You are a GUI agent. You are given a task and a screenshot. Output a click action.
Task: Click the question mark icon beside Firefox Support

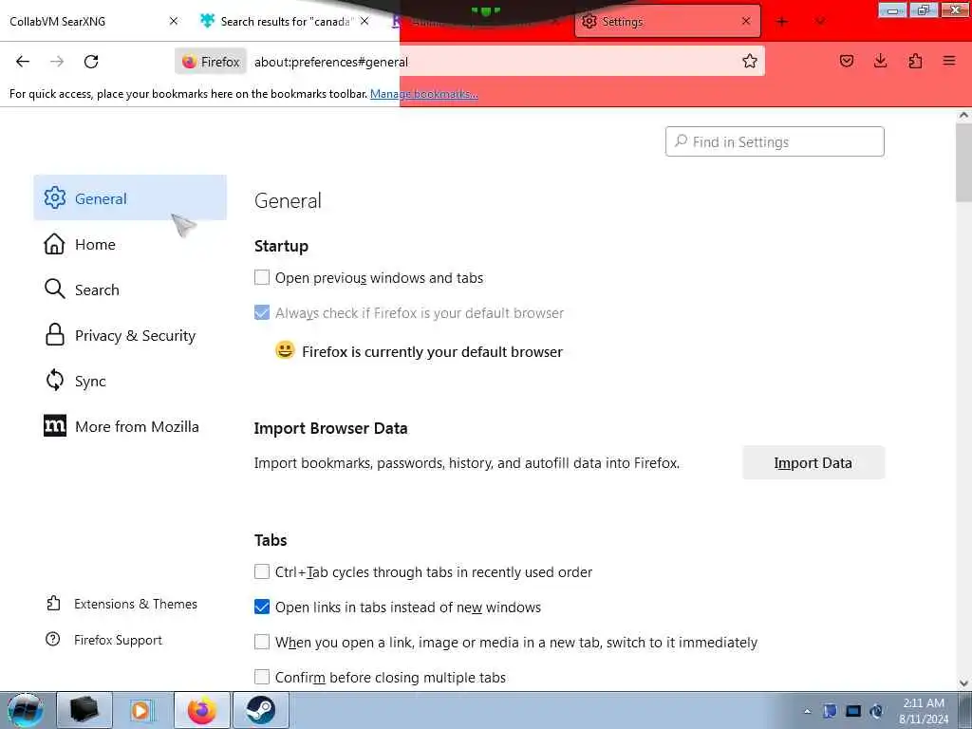pos(53,639)
